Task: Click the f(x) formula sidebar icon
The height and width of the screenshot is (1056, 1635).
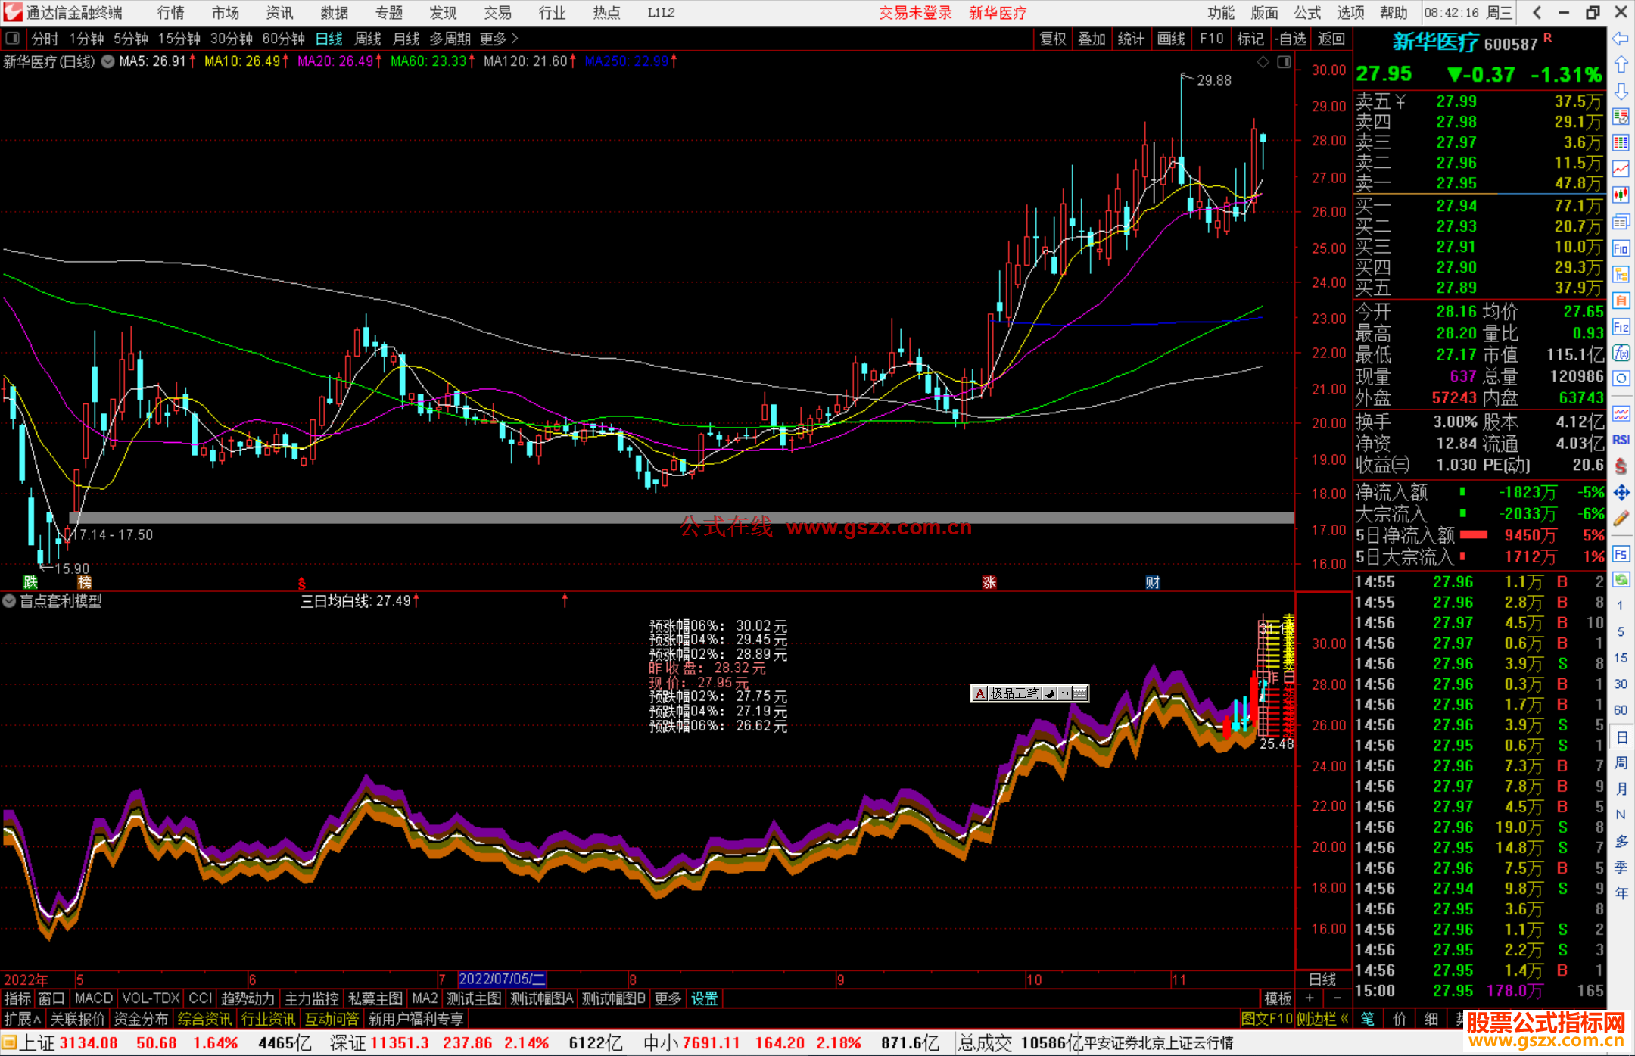Action: pyautogui.click(x=1621, y=354)
